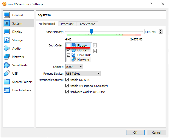
Task: Toggle Enable I/O APIC checkbox
Action: [x=67, y=80]
